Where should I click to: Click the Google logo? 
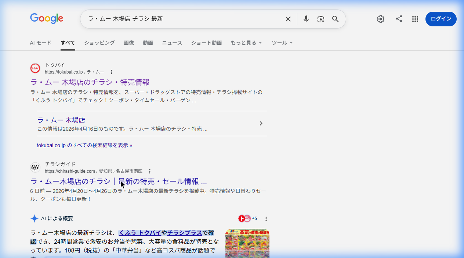click(x=47, y=19)
